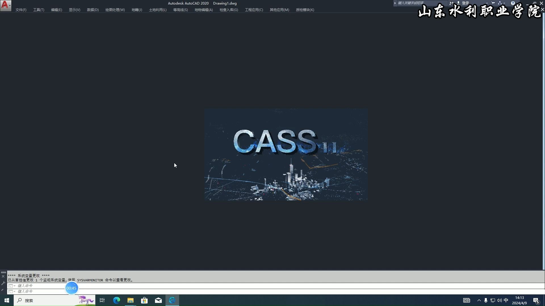Open Microsoft Store from the taskbar
545x306 pixels.
tap(144, 300)
